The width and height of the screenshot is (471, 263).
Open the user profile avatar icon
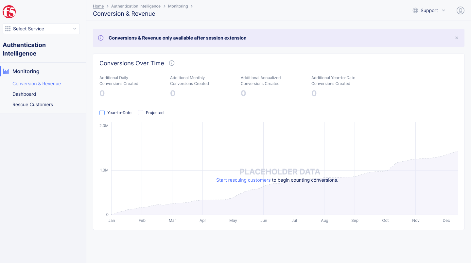(460, 10)
